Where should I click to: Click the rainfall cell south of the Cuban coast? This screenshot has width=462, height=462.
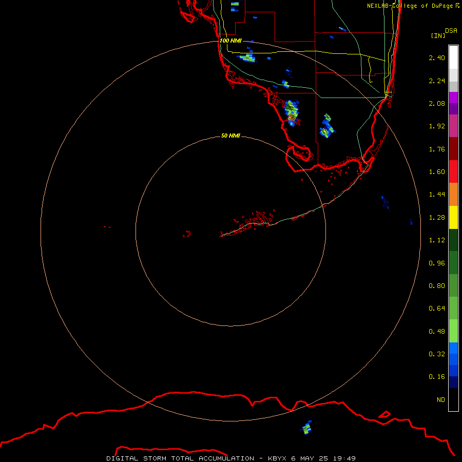coord(306,428)
